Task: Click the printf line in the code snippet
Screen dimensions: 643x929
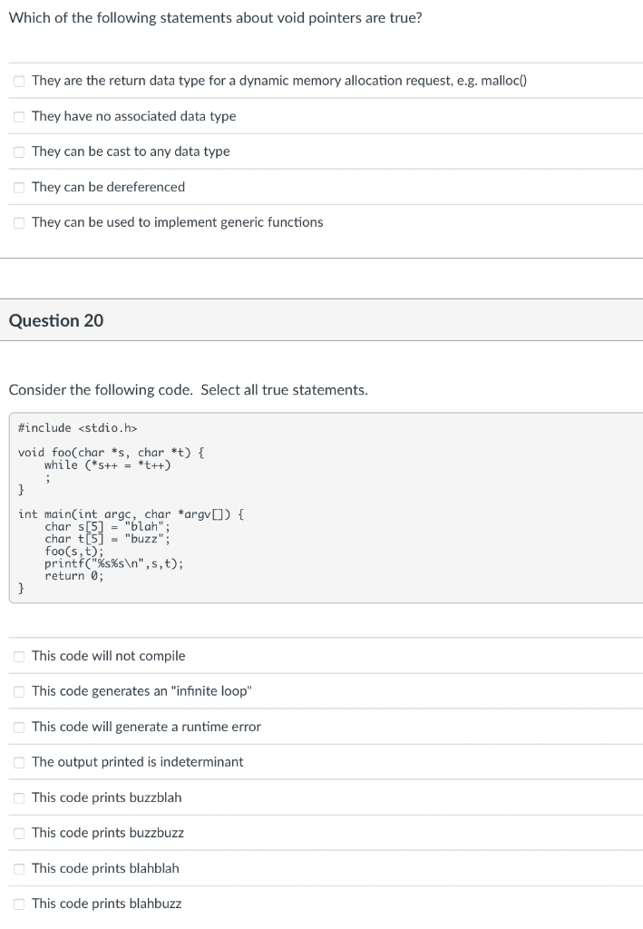Action: point(114,563)
